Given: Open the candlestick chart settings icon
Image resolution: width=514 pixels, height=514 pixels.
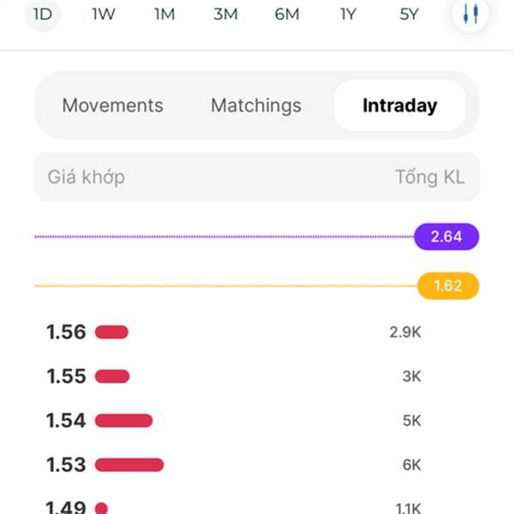Looking at the screenshot, I should point(470,14).
